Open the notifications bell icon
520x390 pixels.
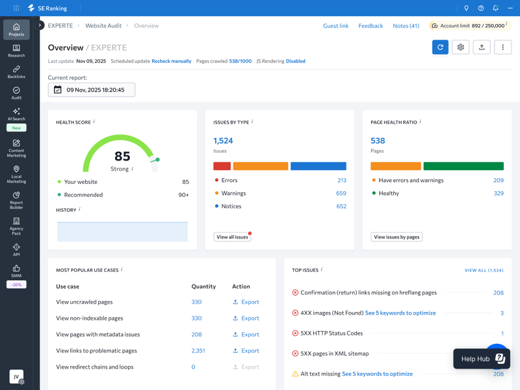[x=495, y=8]
